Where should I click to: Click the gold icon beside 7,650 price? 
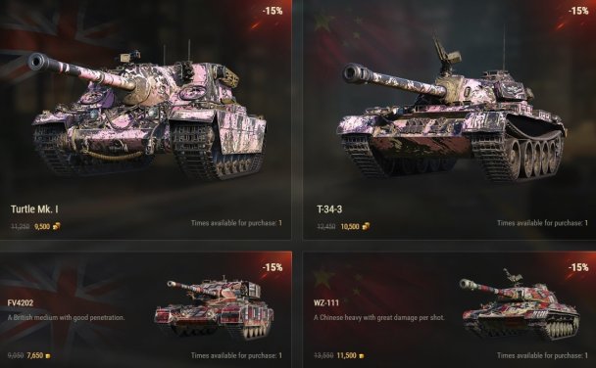tap(48, 356)
